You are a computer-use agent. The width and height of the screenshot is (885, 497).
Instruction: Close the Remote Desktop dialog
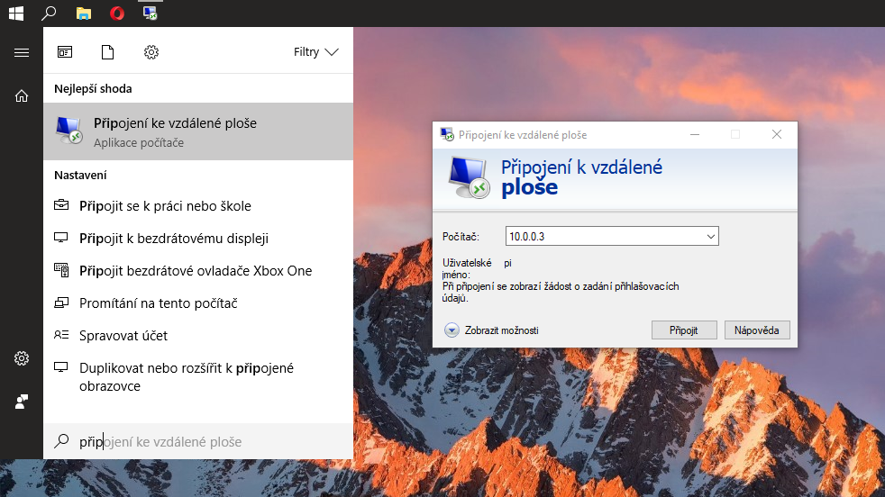pyautogui.click(x=777, y=134)
